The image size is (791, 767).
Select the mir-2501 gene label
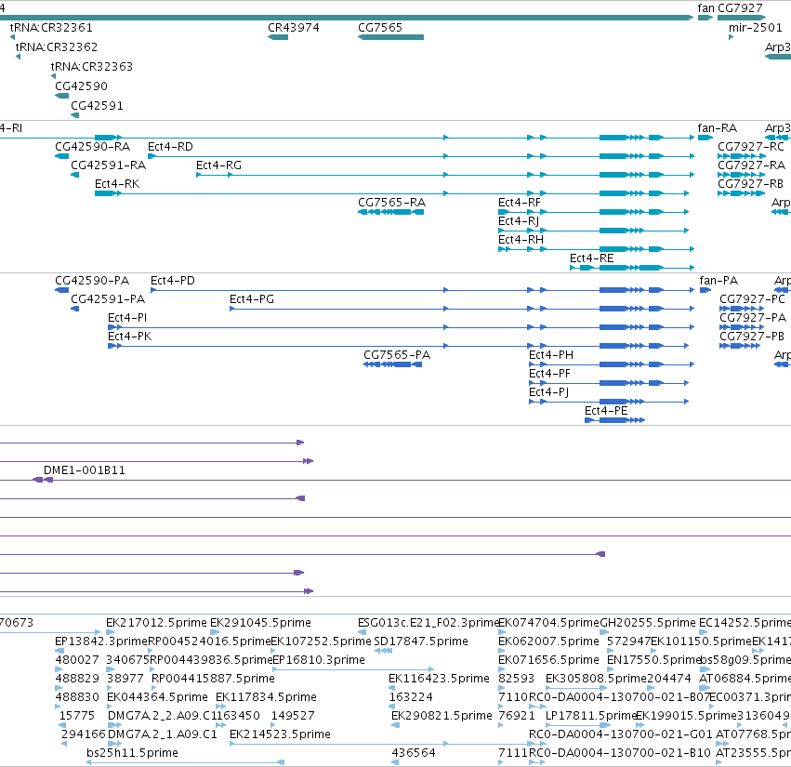755,28
